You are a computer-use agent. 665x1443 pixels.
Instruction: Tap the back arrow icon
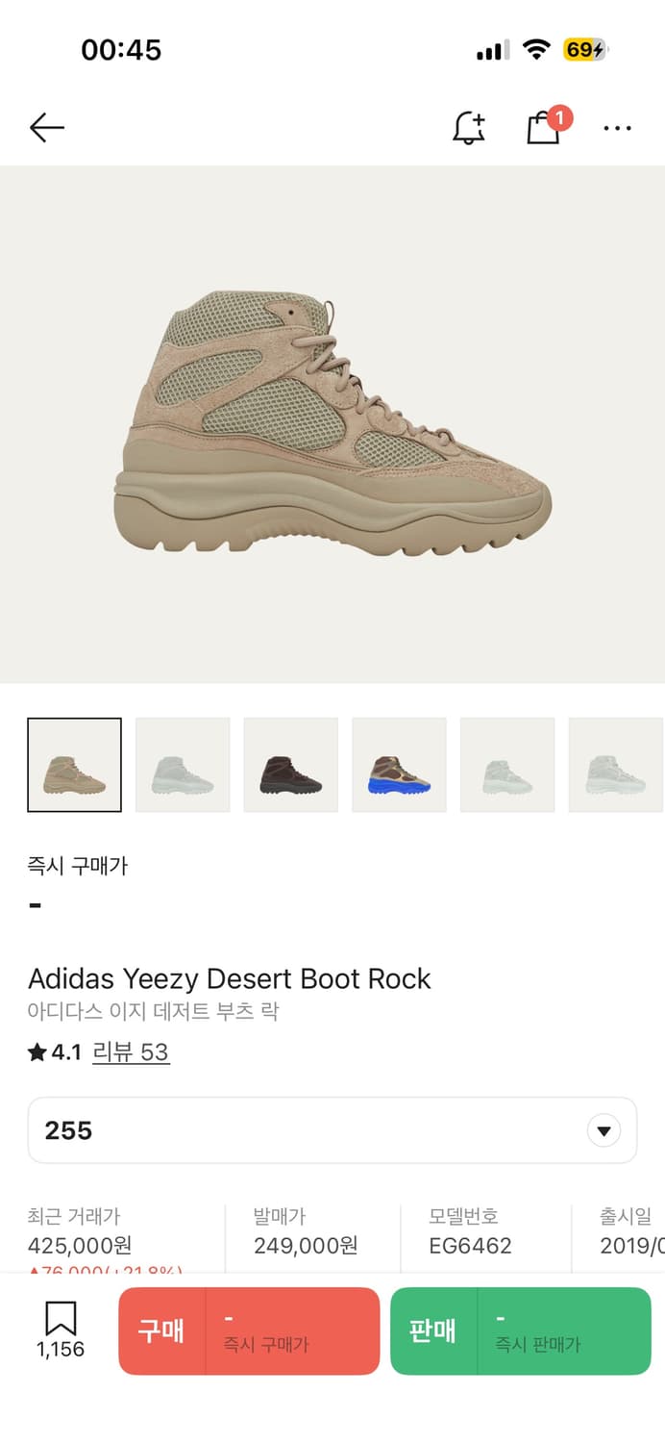[x=46, y=127]
